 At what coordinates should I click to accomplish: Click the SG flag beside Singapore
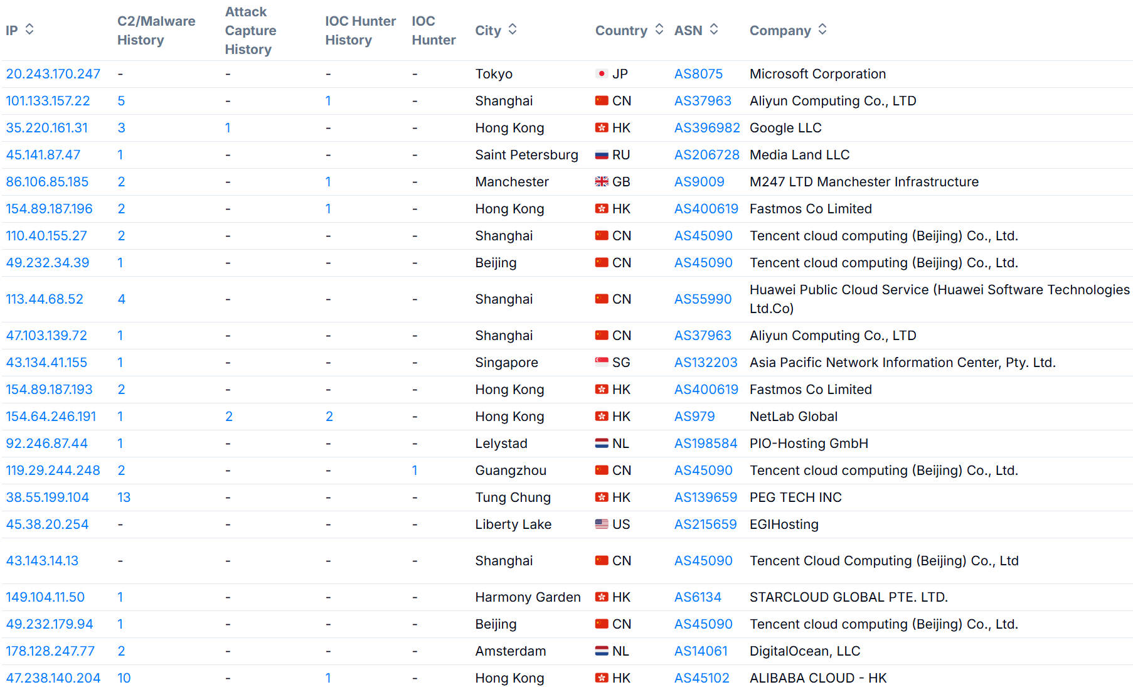602,362
